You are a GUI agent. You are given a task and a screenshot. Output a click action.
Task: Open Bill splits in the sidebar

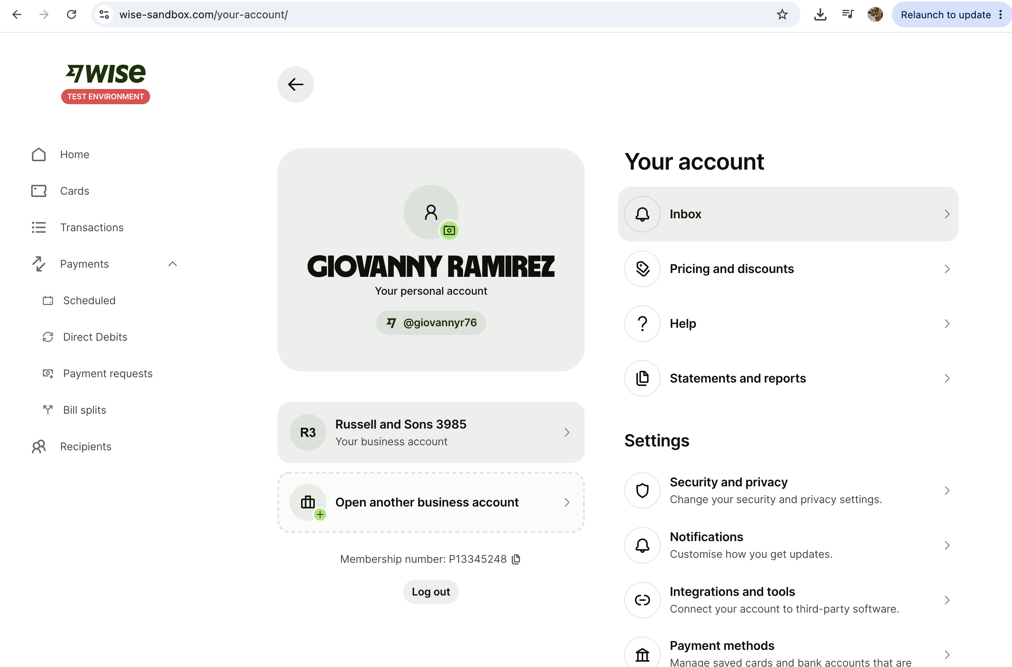(85, 410)
